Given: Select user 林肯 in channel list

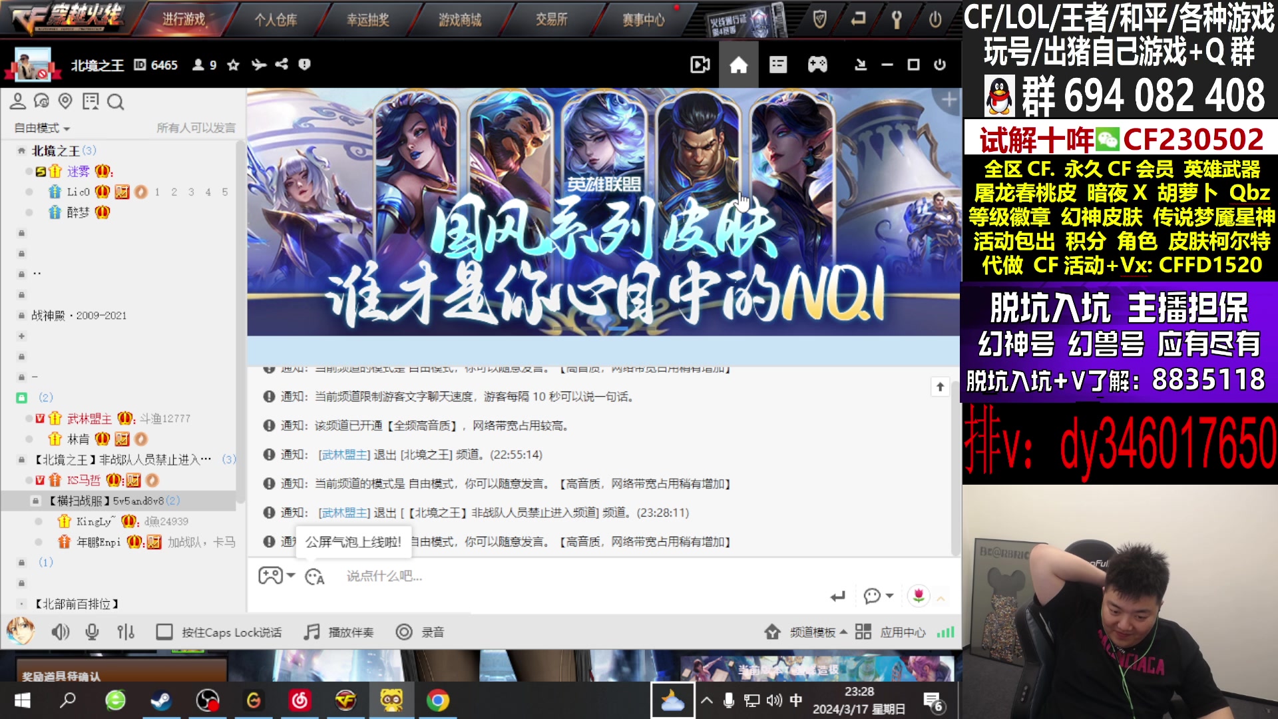Looking at the screenshot, I should pos(78,439).
